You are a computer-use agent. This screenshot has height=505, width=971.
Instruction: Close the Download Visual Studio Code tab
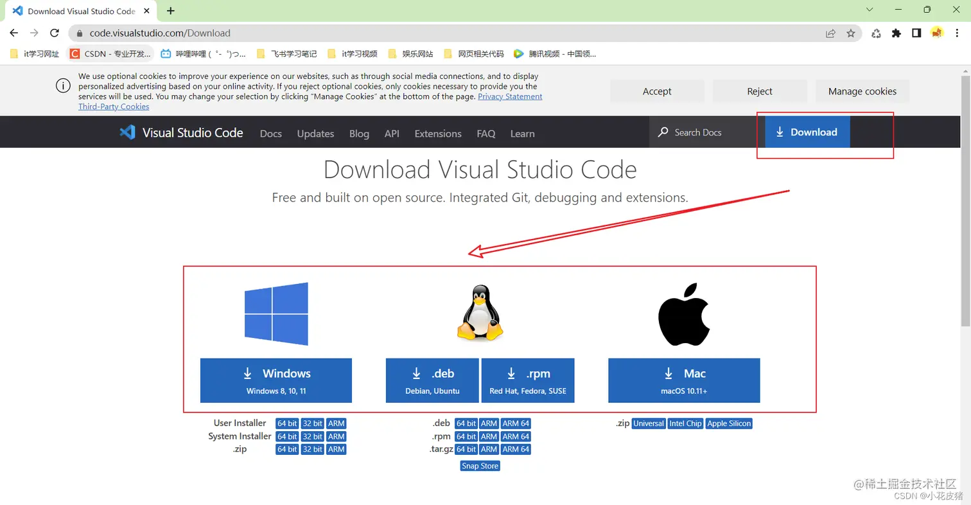pyautogui.click(x=147, y=11)
